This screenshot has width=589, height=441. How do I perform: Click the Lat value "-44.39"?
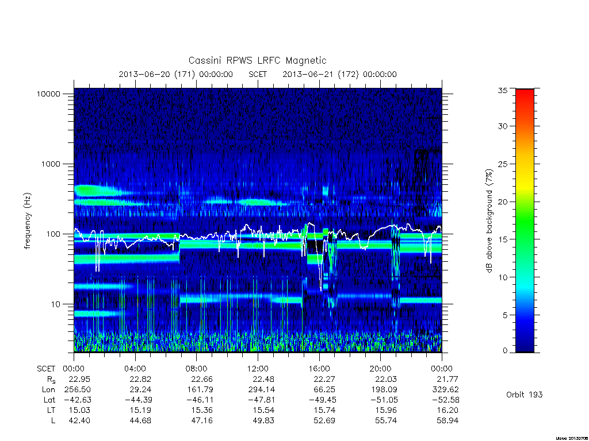(x=139, y=400)
